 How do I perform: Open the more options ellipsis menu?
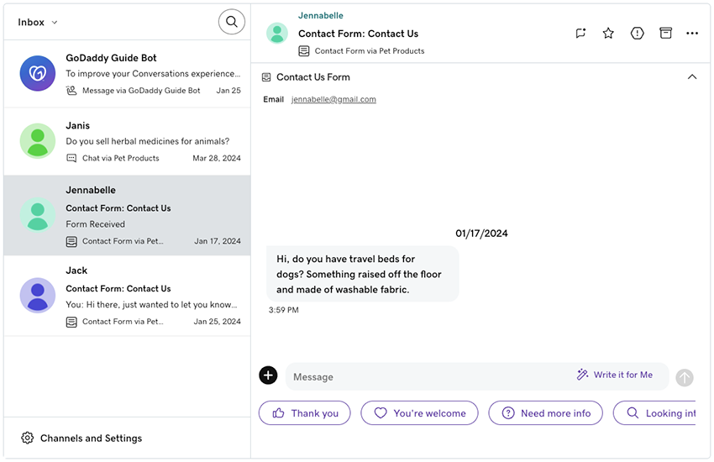pyautogui.click(x=692, y=34)
